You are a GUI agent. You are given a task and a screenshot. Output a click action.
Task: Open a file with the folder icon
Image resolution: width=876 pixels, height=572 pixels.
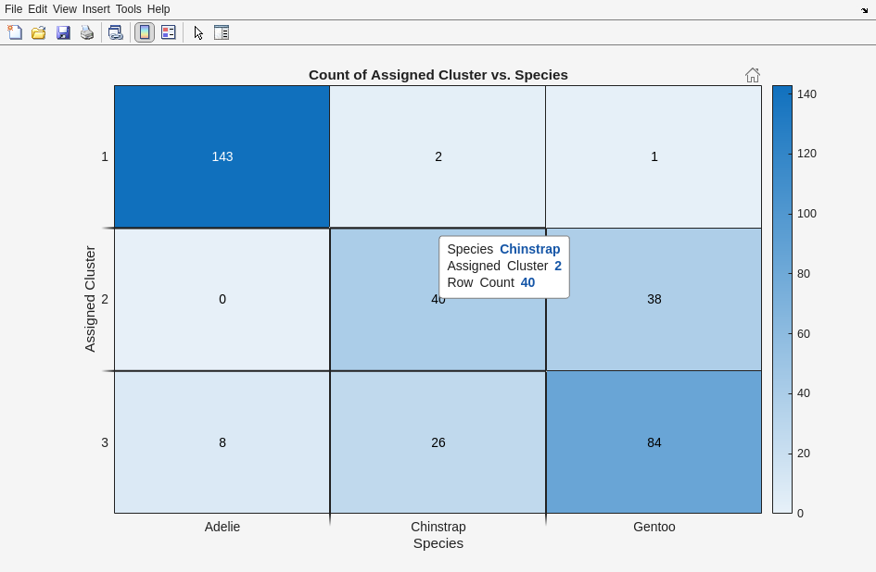pos(39,32)
